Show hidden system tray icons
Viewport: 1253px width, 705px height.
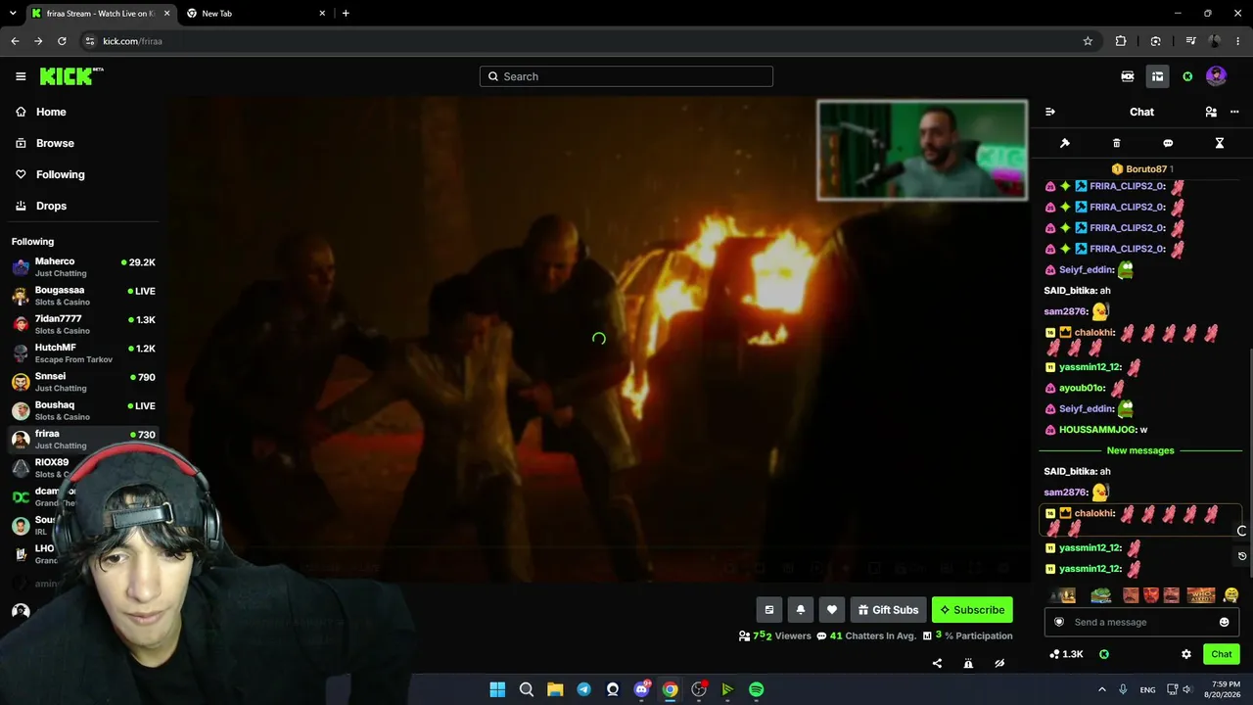pos(1101,689)
